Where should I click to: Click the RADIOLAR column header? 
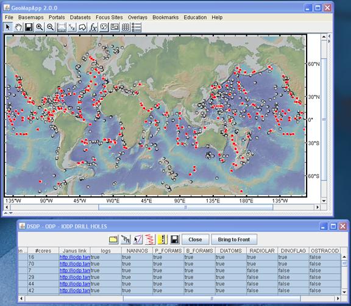click(x=262, y=251)
